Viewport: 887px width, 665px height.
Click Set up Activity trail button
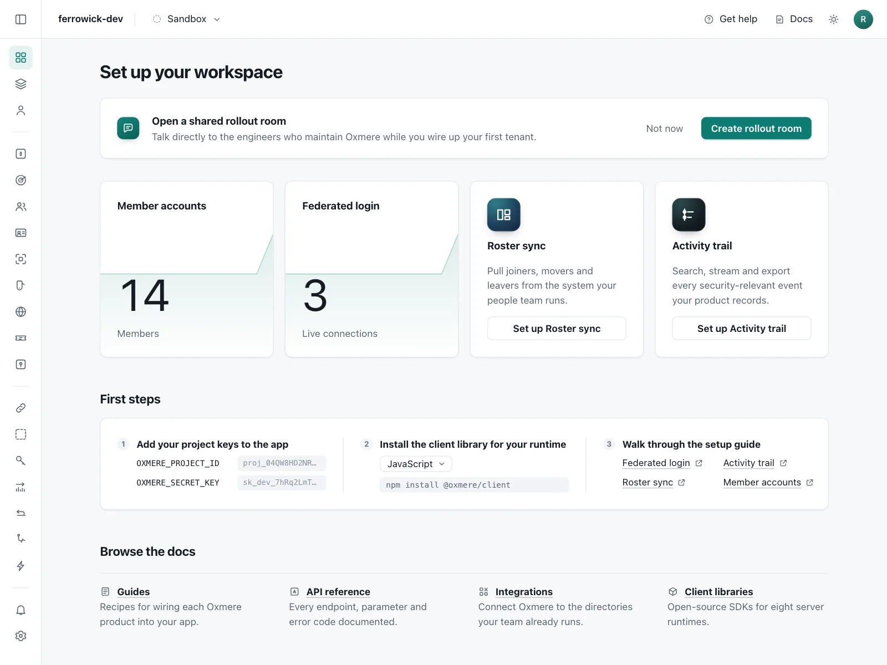(x=742, y=329)
